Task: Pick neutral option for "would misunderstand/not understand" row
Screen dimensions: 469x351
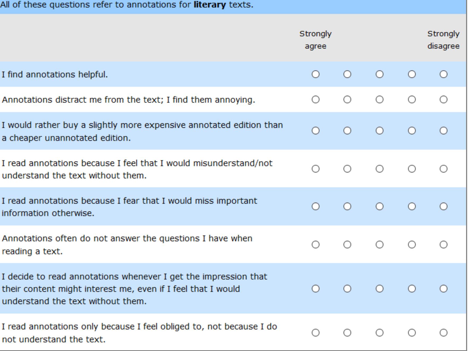Action: [379, 169]
